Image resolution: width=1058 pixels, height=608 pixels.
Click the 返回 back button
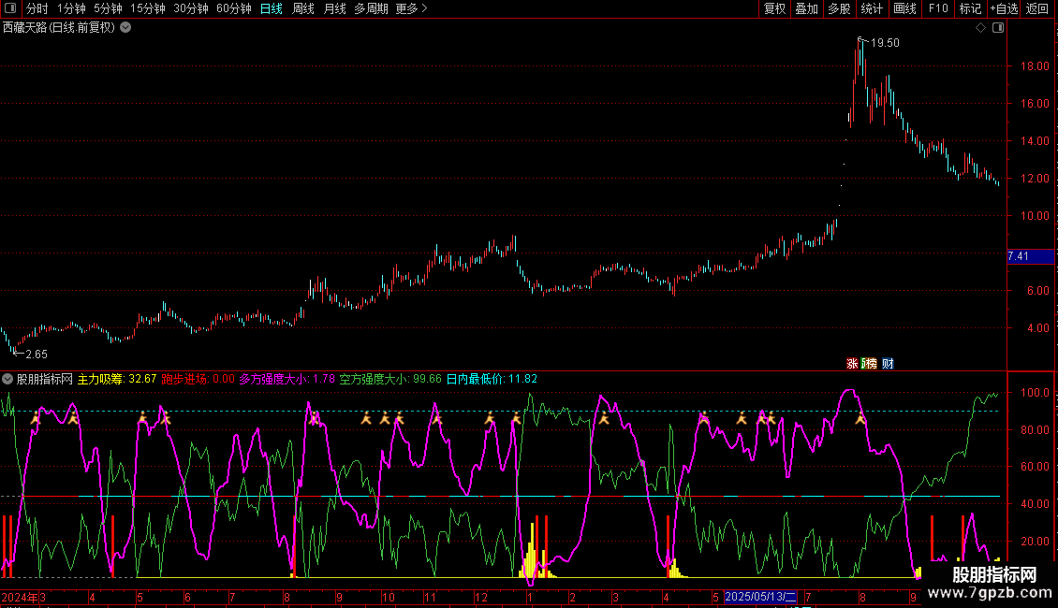pyautogui.click(x=1037, y=9)
